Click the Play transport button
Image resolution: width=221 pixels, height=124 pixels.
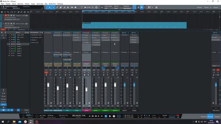click(110, 116)
